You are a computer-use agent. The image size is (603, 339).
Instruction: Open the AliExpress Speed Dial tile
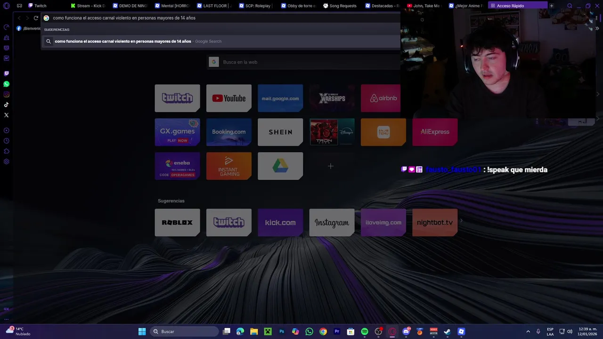tap(435, 132)
